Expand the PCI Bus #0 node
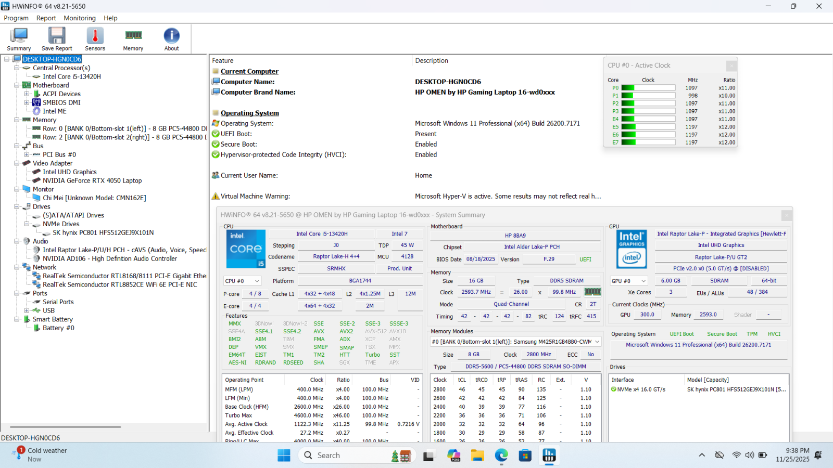The width and height of the screenshot is (833, 468). 27,154
